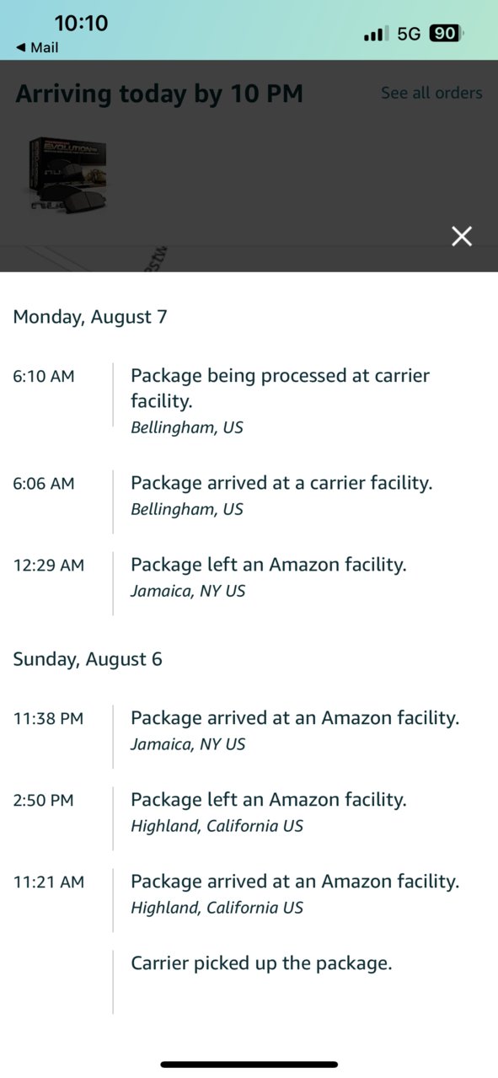Tap the 12:29 AM left Amazon facility entry
This screenshot has width=498, height=1078.
pyautogui.click(x=249, y=577)
